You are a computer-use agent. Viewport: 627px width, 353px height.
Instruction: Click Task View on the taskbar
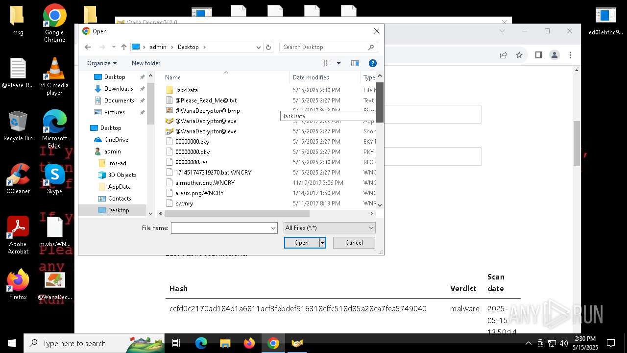(x=176, y=343)
